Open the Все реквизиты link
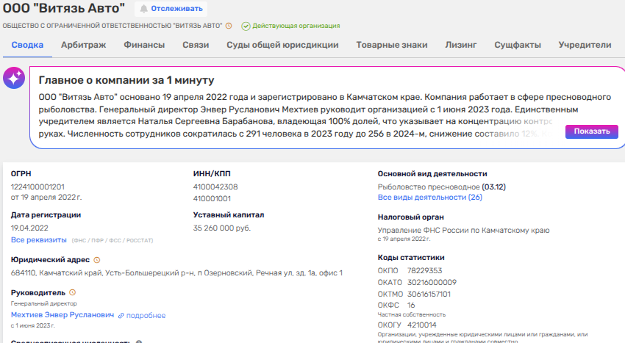This screenshot has height=343, width=625. click(x=37, y=239)
